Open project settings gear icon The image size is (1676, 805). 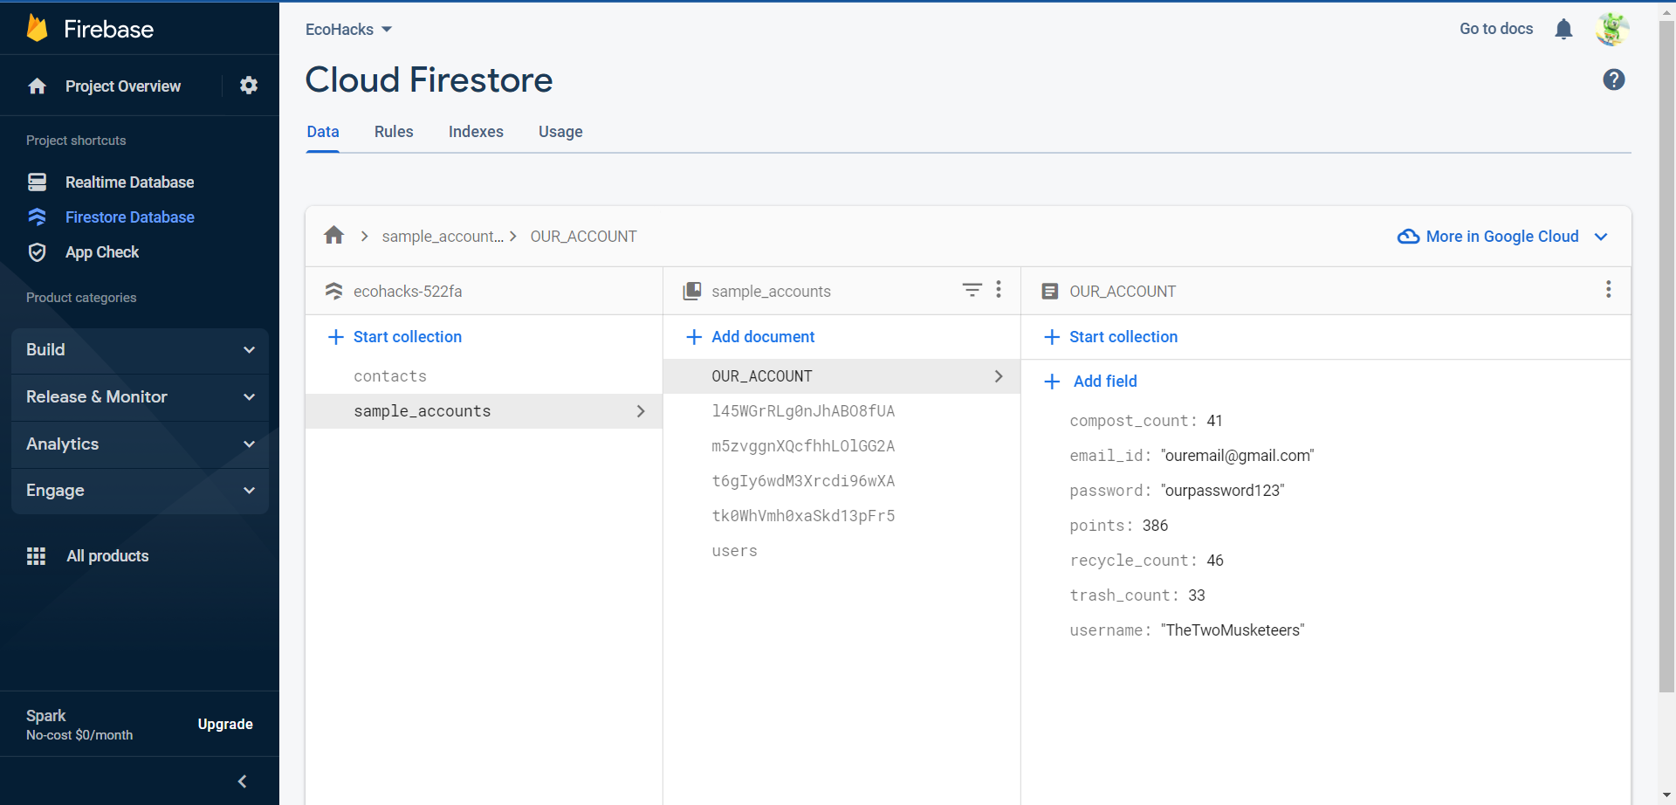(x=249, y=86)
